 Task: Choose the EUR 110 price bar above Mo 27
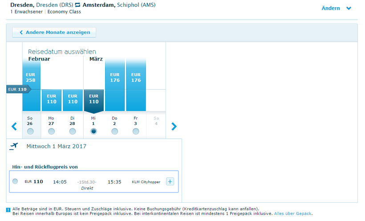pyautogui.click(x=52, y=100)
